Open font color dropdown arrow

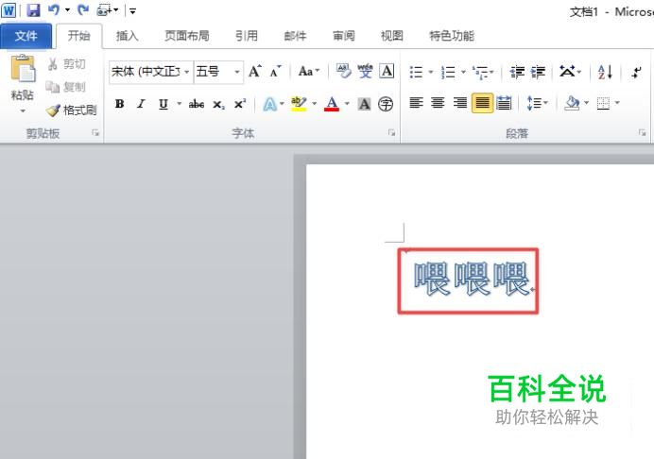347,103
